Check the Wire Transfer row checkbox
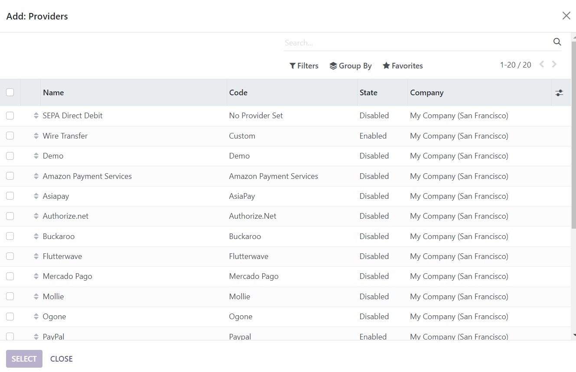This screenshot has width=576, height=372. point(10,136)
